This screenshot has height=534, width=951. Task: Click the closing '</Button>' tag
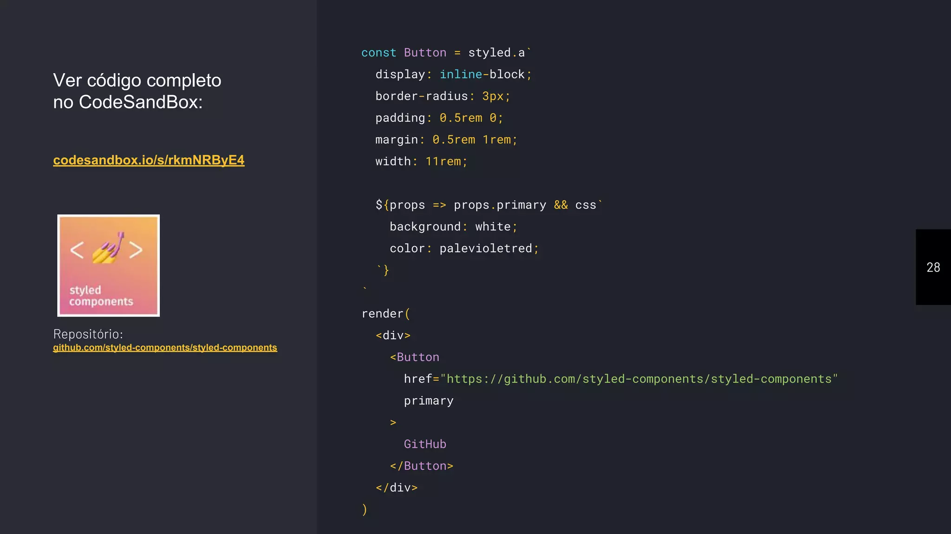422,466
